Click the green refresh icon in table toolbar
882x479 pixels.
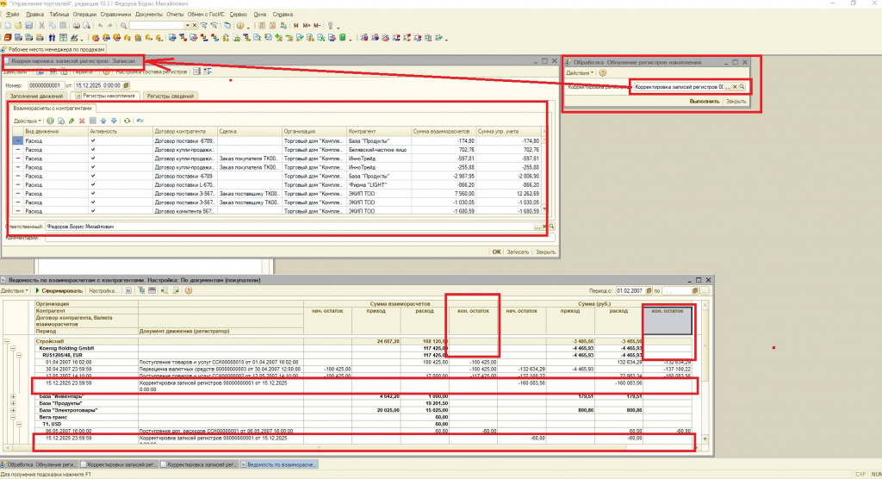point(127,121)
